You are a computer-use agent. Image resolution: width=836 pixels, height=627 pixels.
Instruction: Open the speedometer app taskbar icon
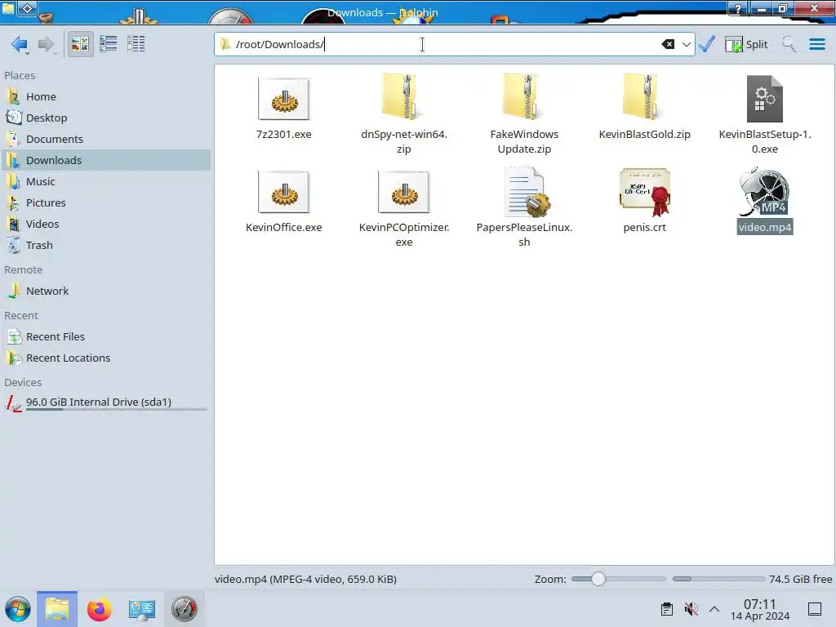pyautogui.click(x=184, y=609)
